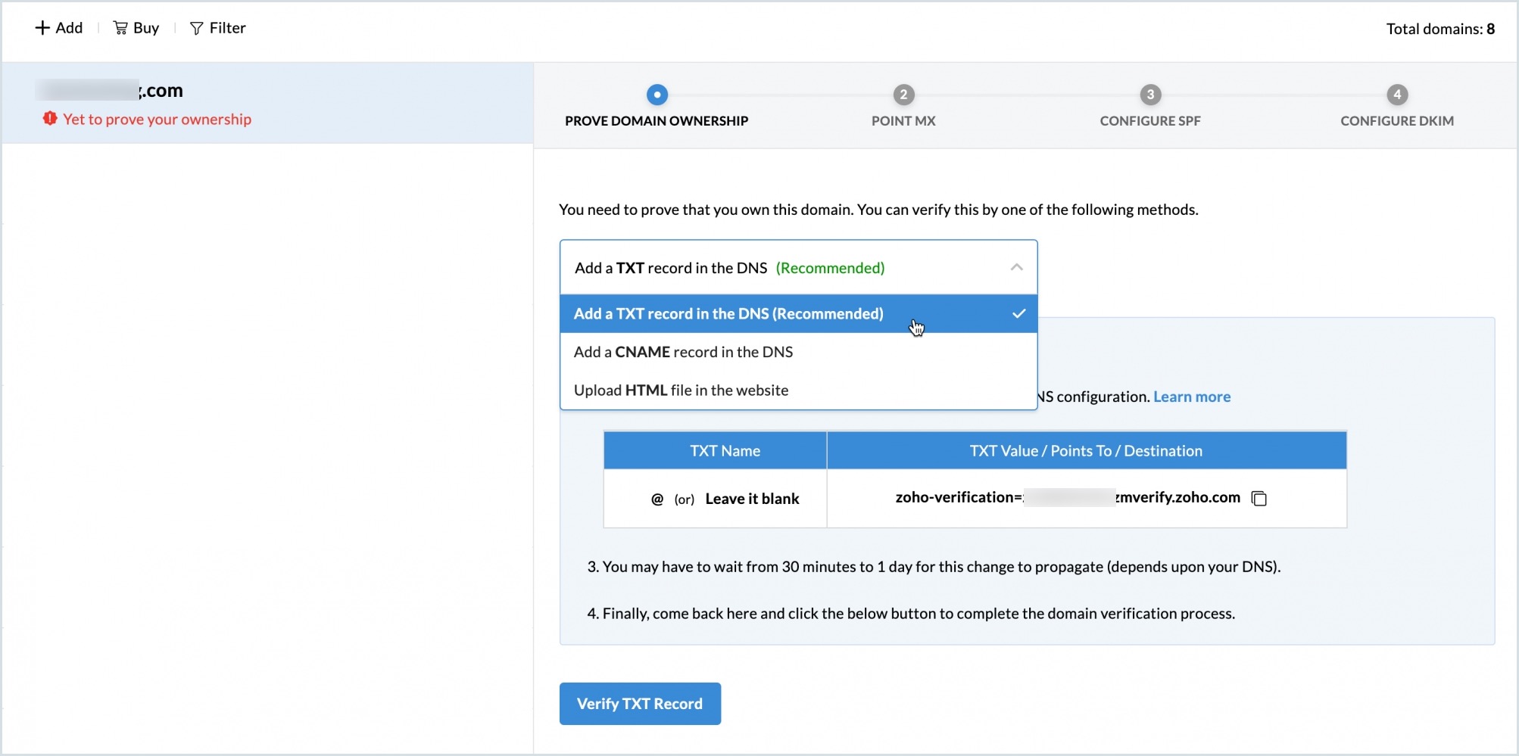
Task: Click step 4 'Finally, come back here' text
Action: coord(911,614)
